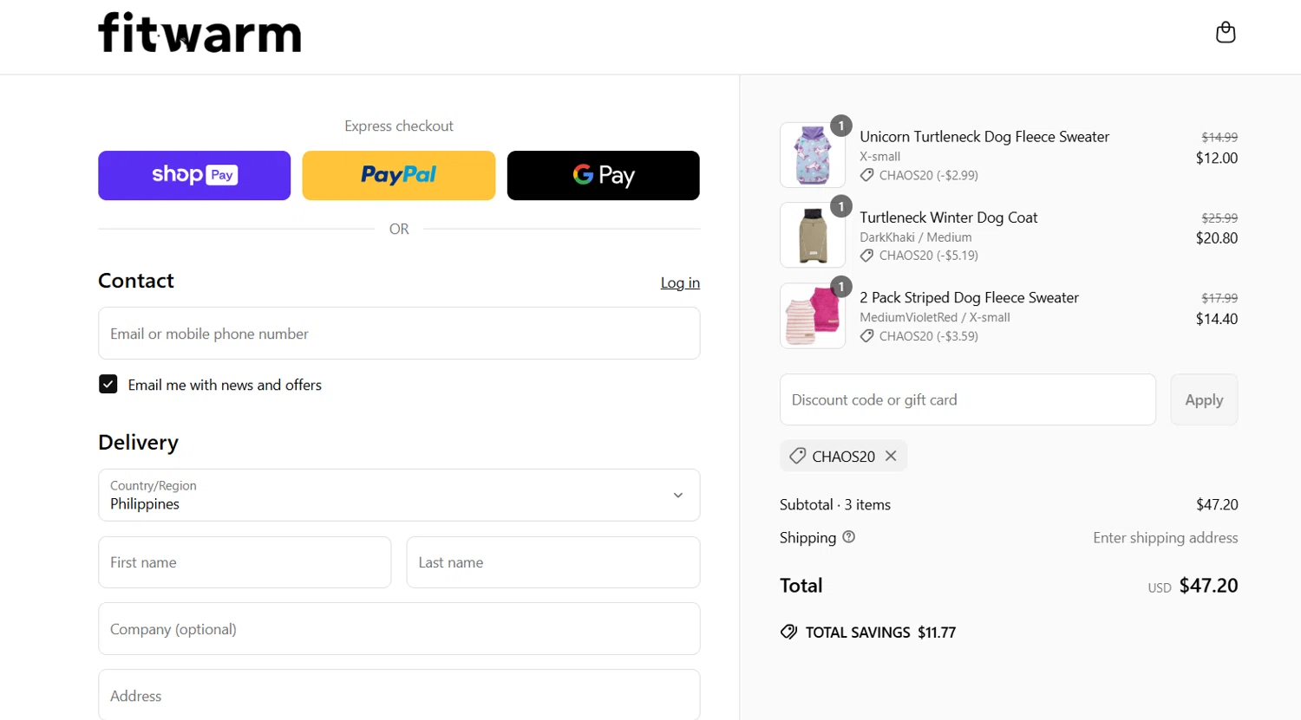Viewport: 1301px width, 720px height.
Task: Click discount tag icon under Unicorn Sweater
Action: pyautogui.click(x=866, y=175)
